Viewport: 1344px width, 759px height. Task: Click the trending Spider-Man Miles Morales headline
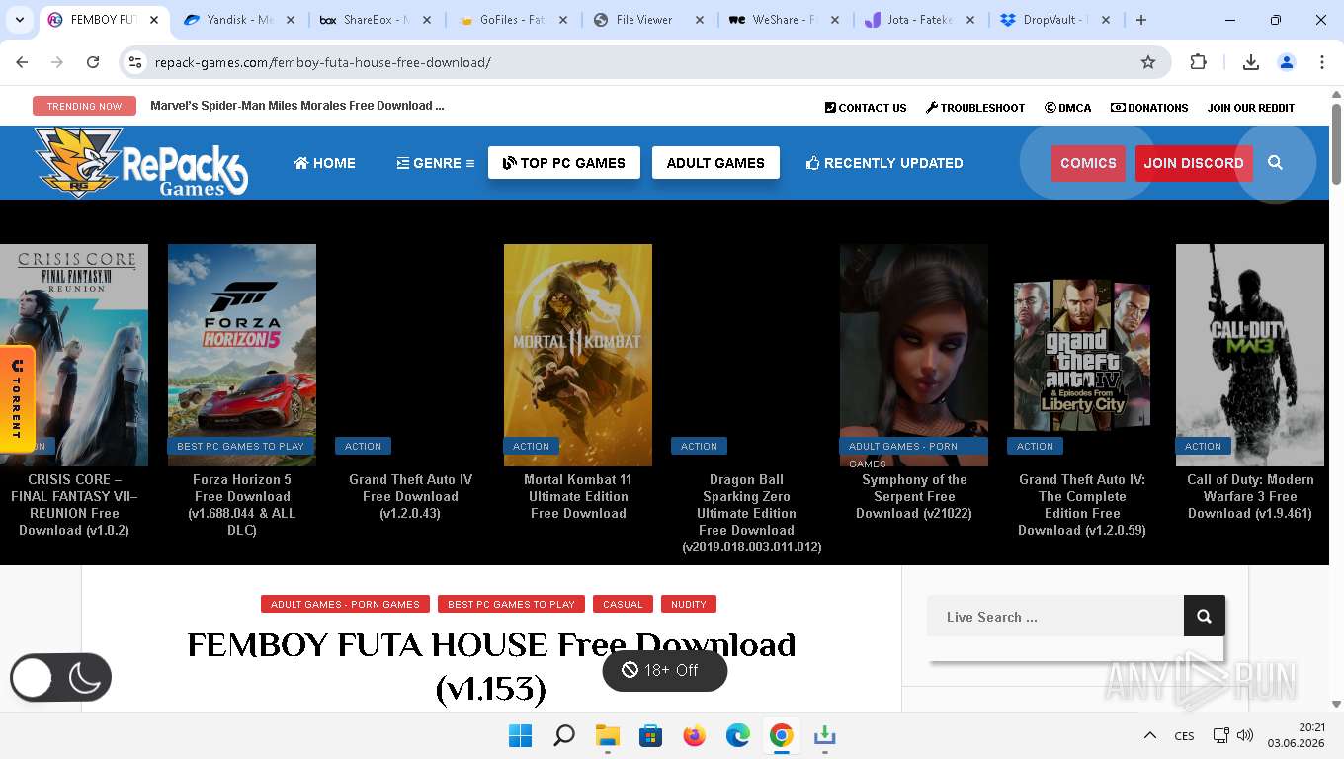tap(297, 106)
